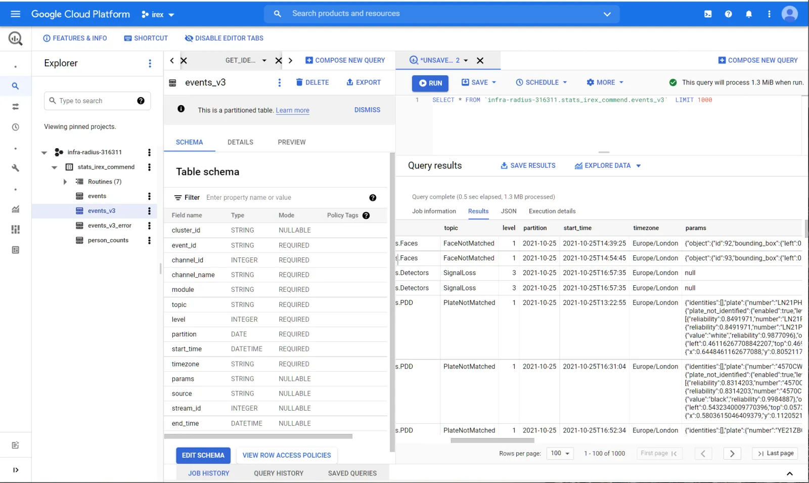Expand the left navigation sidebar
809x483 pixels.
pos(16,470)
